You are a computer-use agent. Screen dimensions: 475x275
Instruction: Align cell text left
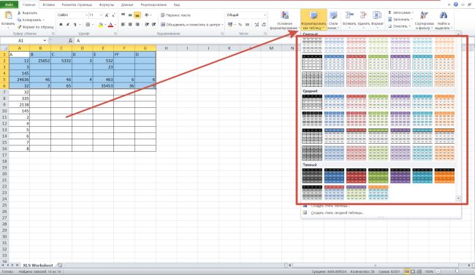(x=123, y=25)
